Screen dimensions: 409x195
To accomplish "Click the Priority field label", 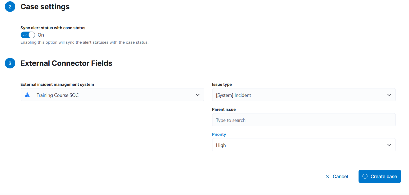I will pos(219,134).
